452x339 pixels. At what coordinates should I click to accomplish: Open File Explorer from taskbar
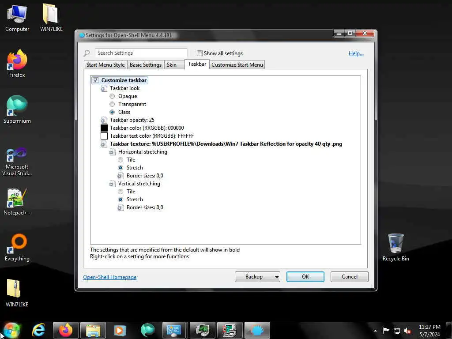point(93,330)
